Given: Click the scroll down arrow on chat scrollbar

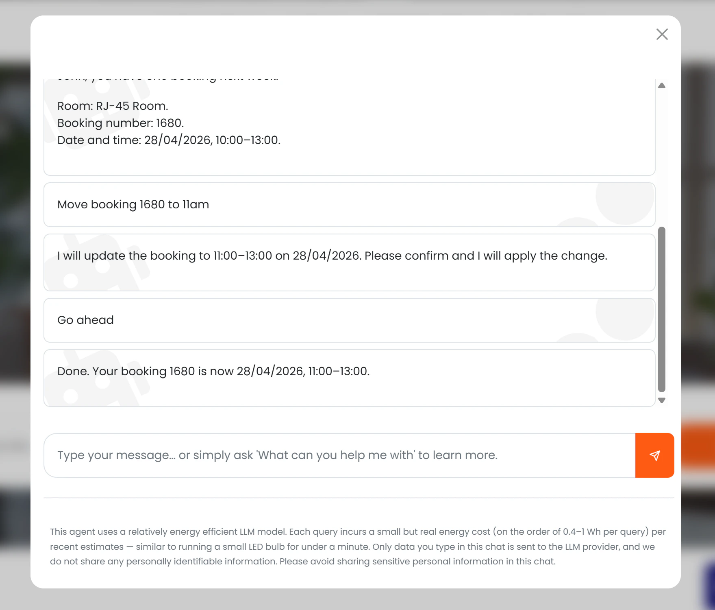Looking at the screenshot, I should coord(663,400).
